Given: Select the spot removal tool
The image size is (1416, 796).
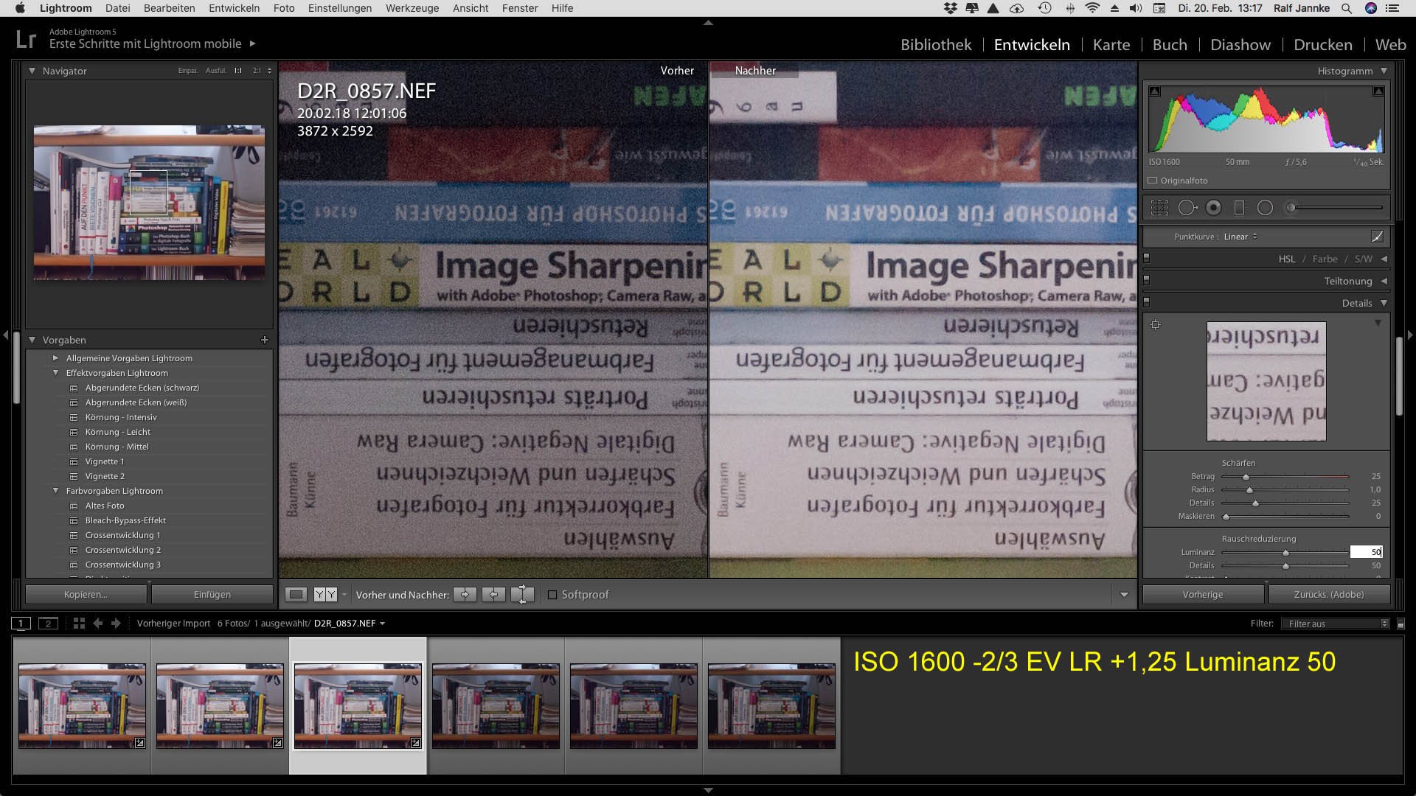Looking at the screenshot, I should tap(1187, 208).
